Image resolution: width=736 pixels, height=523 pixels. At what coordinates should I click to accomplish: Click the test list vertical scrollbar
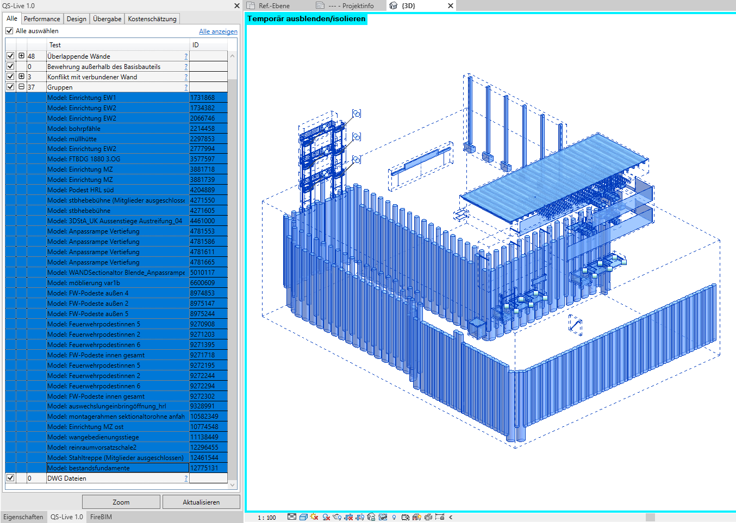pyautogui.click(x=233, y=272)
